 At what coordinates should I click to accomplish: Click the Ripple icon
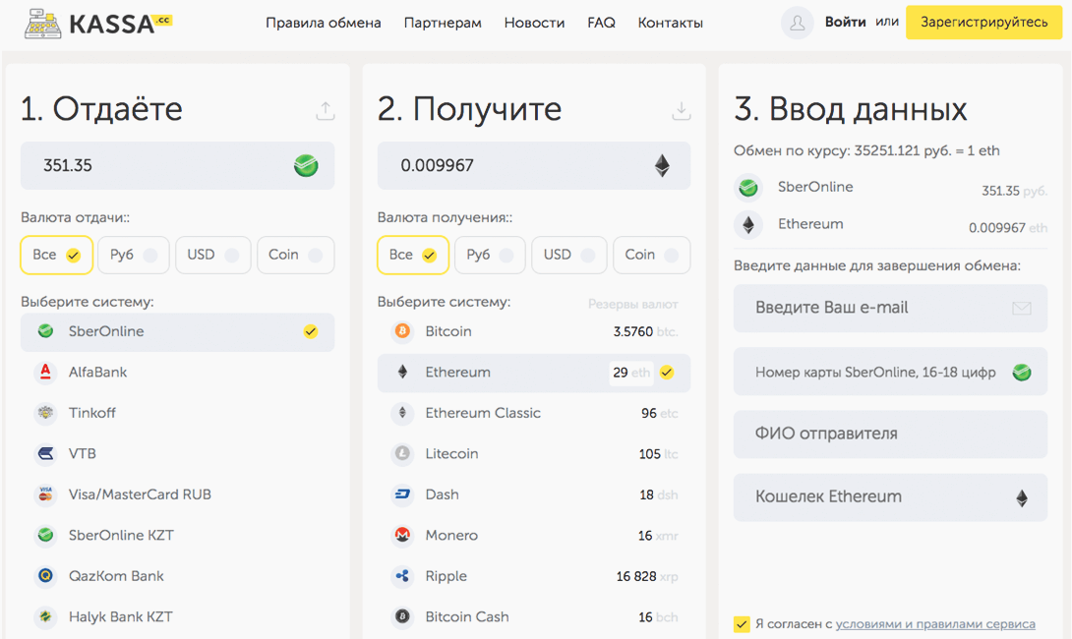click(402, 575)
